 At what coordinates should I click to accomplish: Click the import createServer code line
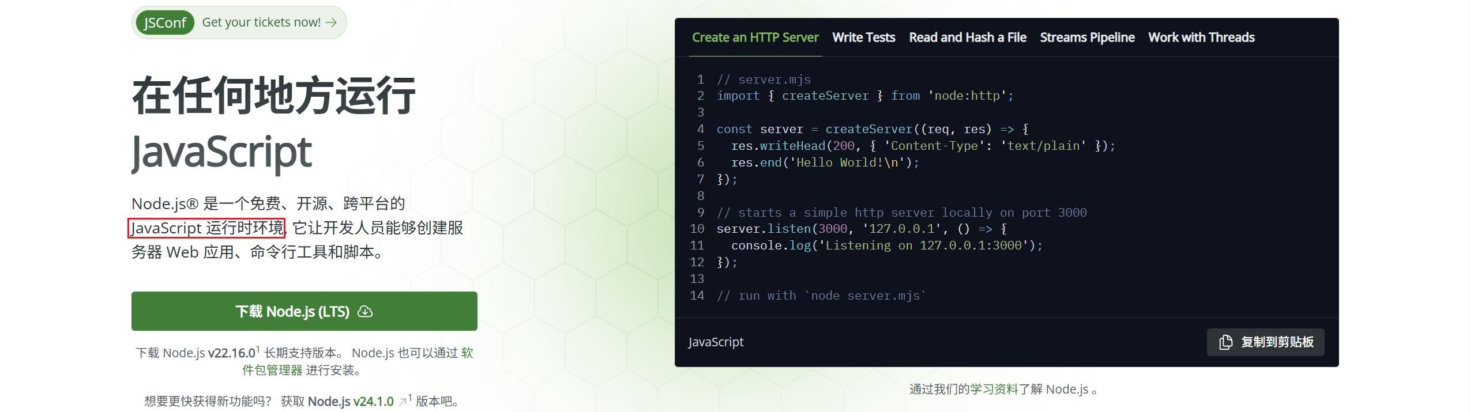coord(864,96)
